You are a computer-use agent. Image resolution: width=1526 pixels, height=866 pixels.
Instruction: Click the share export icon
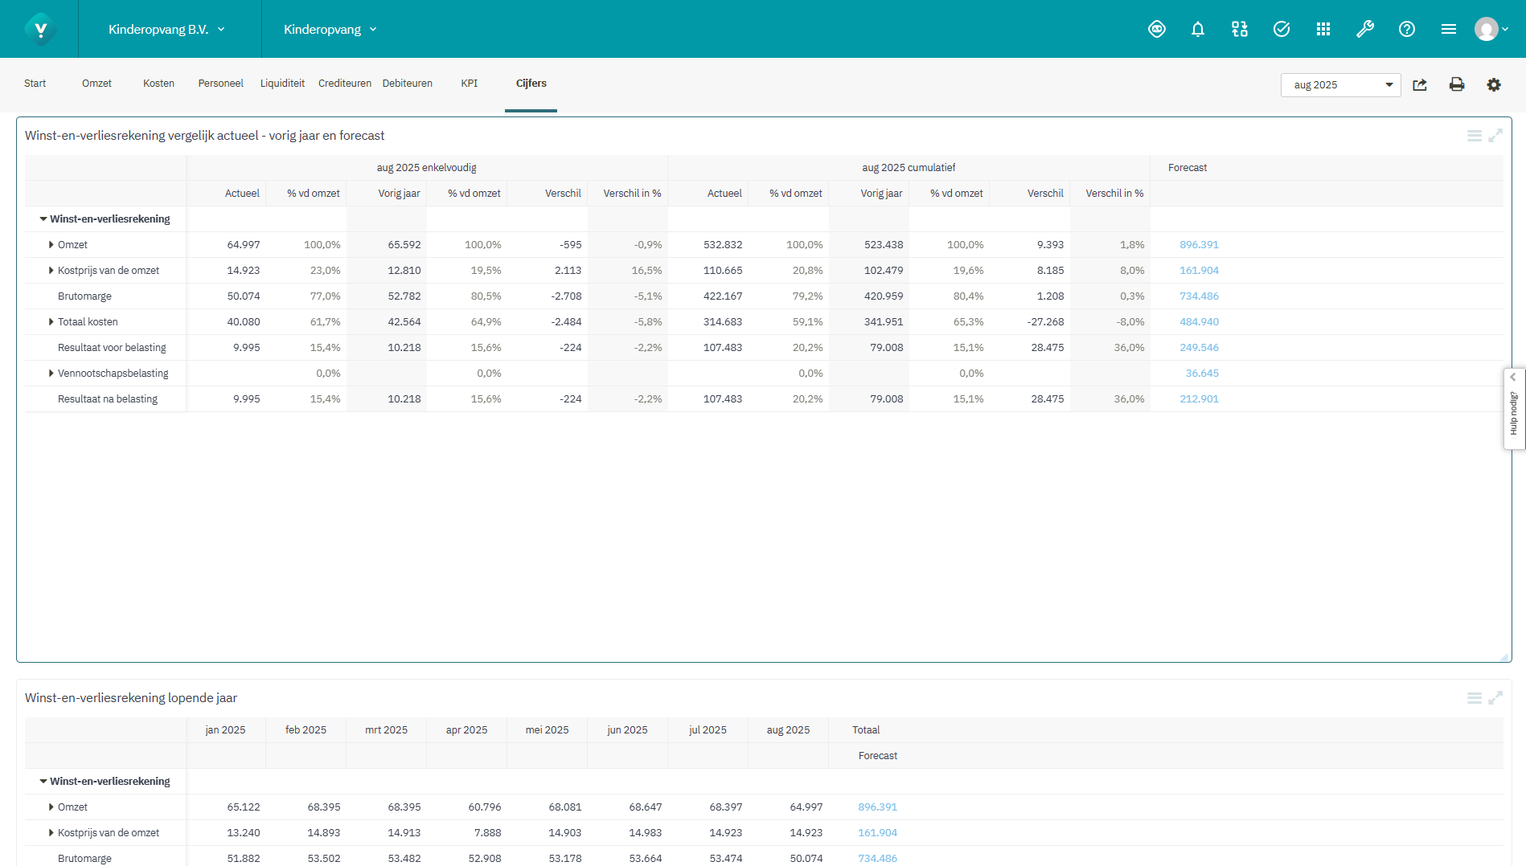pyautogui.click(x=1420, y=85)
